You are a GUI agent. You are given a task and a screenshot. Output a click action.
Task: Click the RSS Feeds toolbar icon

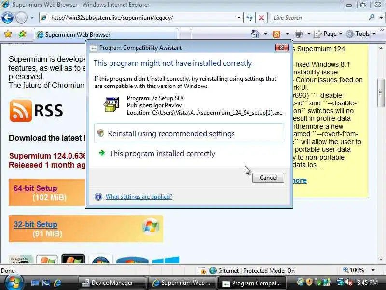276,34
